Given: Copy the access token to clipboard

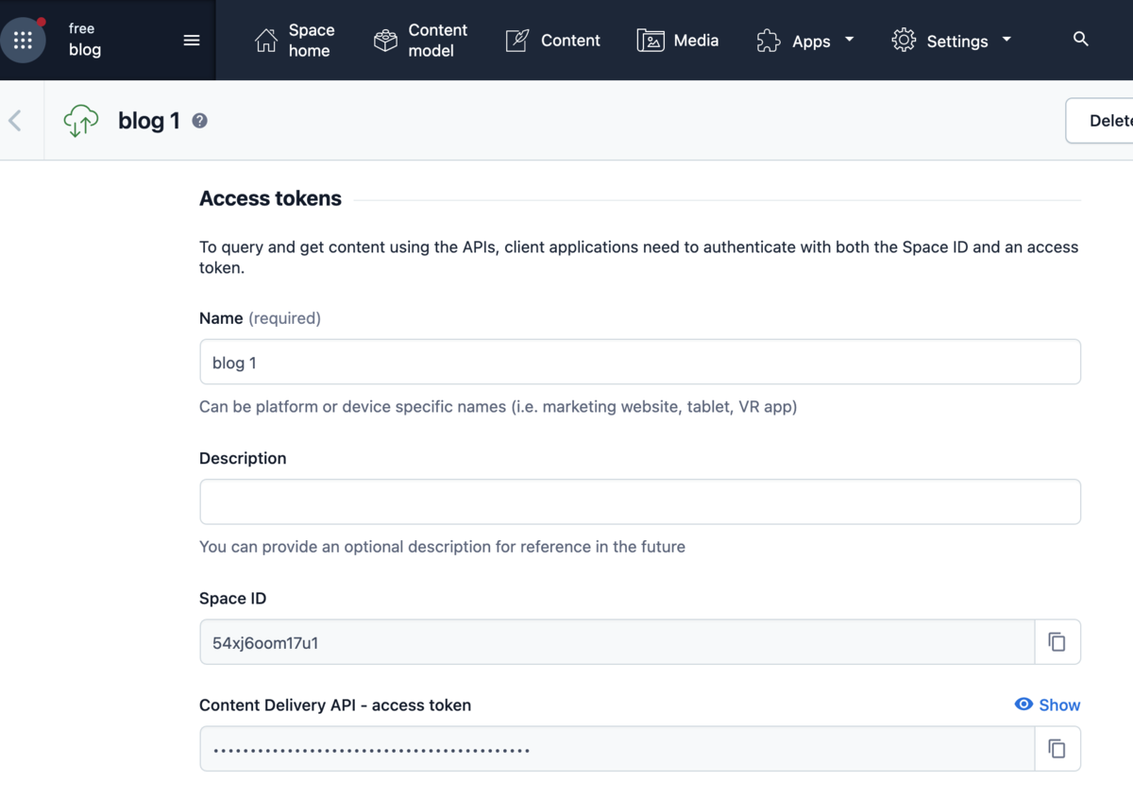Looking at the screenshot, I should (x=1057, y=748).
